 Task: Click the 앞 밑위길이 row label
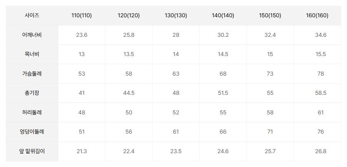pyautogui.click(x=32, y=151)
